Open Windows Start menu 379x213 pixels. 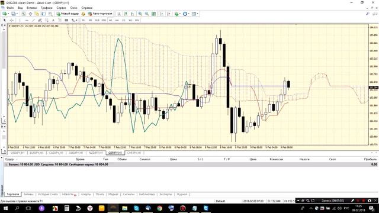pos(5,208)
